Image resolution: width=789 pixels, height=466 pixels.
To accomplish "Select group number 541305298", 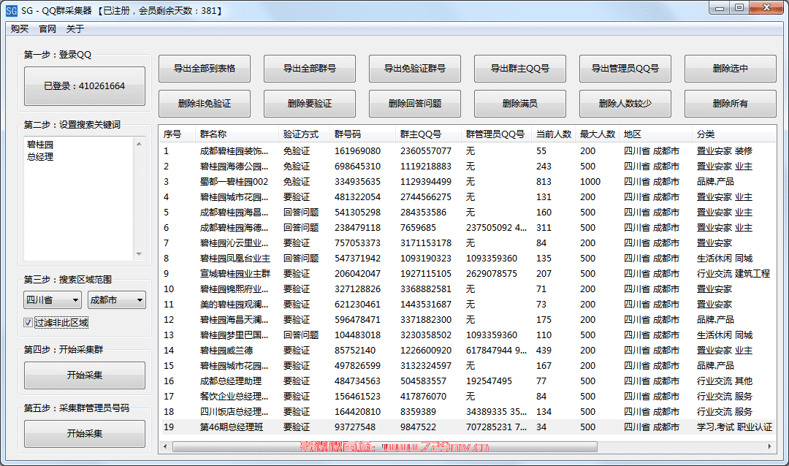I will click(357, 213).
